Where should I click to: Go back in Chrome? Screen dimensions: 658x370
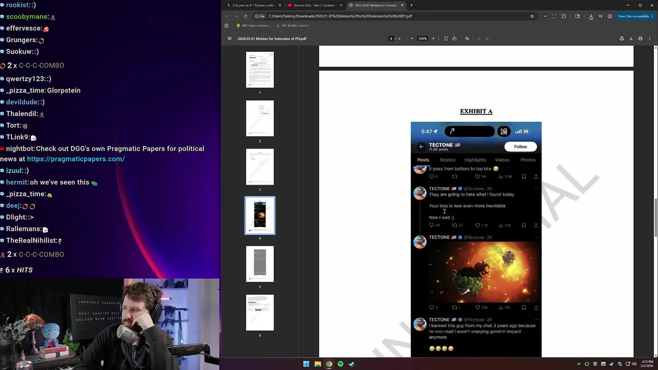(227, 16)
